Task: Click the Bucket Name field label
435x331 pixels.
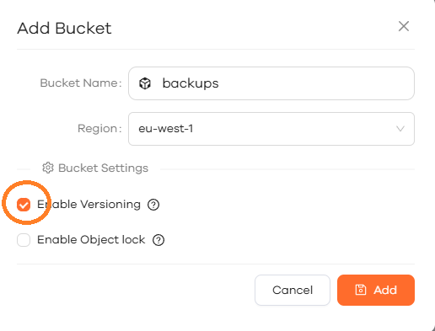Action: click(81, 83)
